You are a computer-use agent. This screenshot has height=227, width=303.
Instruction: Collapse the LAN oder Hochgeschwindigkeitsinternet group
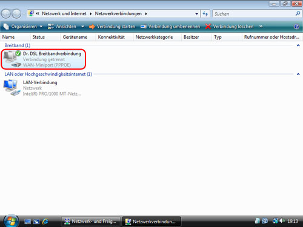pos(298,74)
